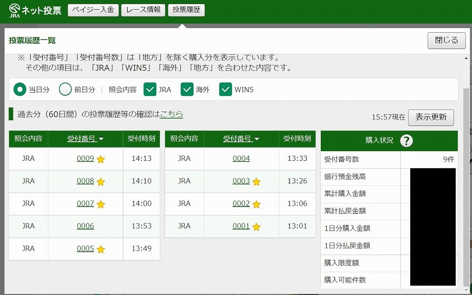472x295 pixels.
Task: Open receipt number 0001
Action: point(241,226)
